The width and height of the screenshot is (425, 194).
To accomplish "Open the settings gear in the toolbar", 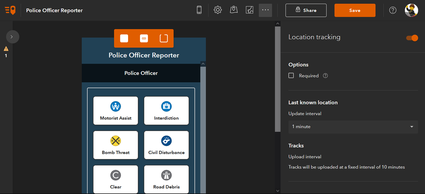I will (218, 10).
